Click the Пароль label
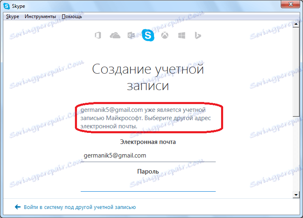The height and width of the screenshot is (218, 303). [x=148, y=171]
